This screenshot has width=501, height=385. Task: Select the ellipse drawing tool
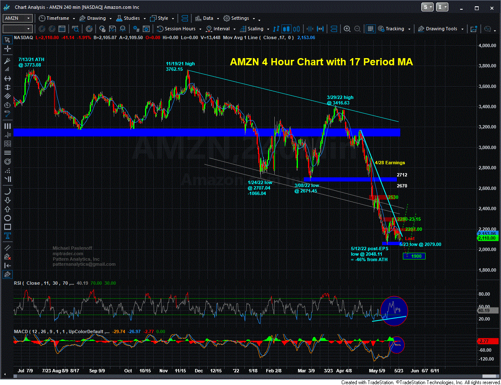click(7, 218)
